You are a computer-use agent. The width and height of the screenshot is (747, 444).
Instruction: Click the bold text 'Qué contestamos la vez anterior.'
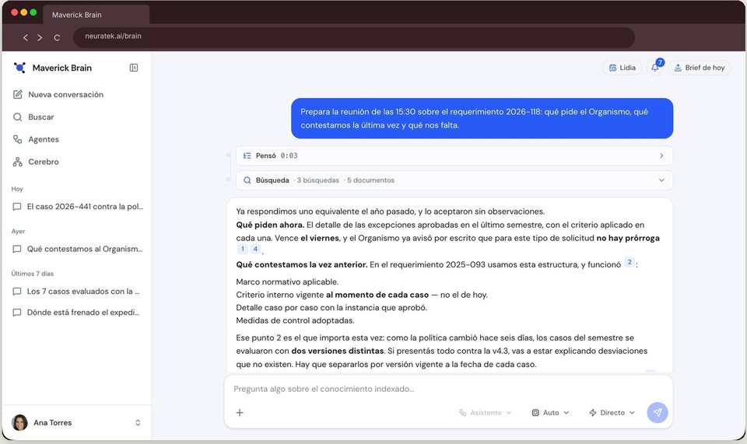302,264
